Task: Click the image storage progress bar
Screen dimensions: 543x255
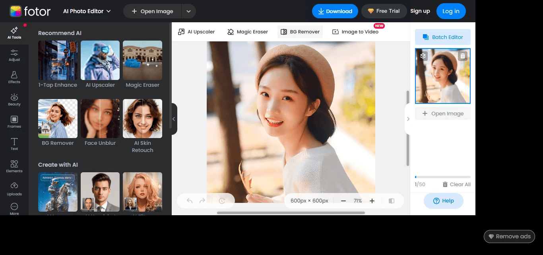Action: click(443, 177)
